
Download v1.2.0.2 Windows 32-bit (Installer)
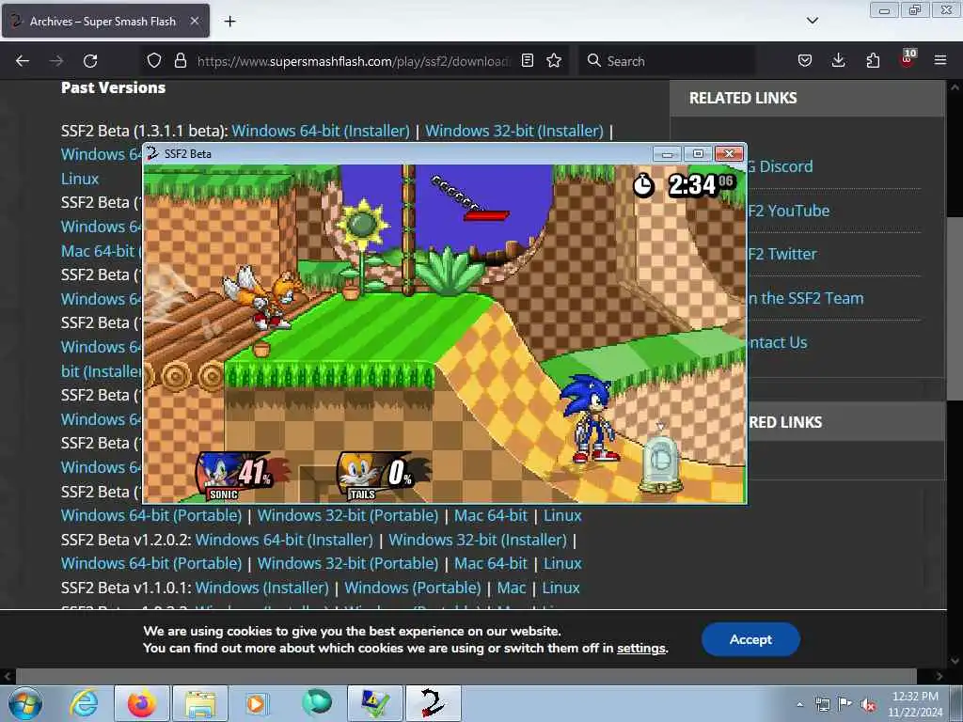478,540
